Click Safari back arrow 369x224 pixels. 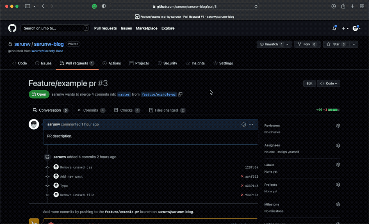[x=43, y=7]
